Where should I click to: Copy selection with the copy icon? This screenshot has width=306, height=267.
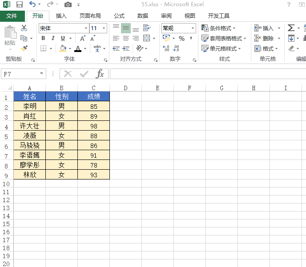24,38
